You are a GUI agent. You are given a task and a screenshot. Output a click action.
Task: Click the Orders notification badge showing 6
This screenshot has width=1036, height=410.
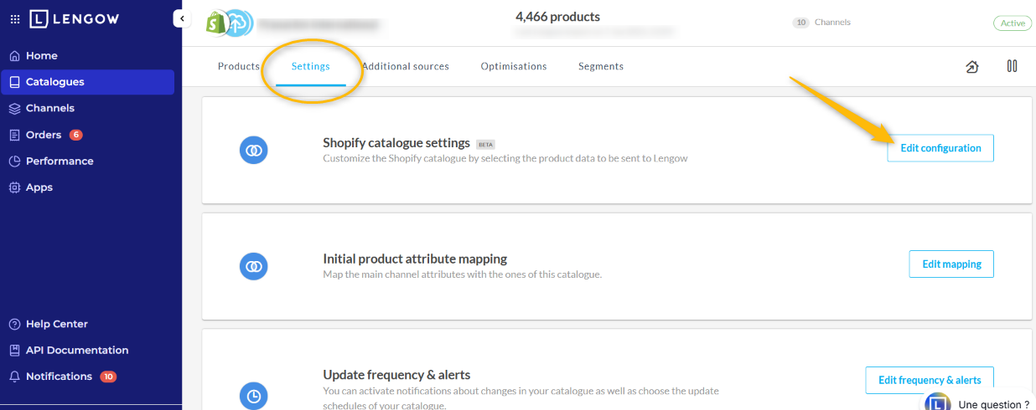coord(75,135)
